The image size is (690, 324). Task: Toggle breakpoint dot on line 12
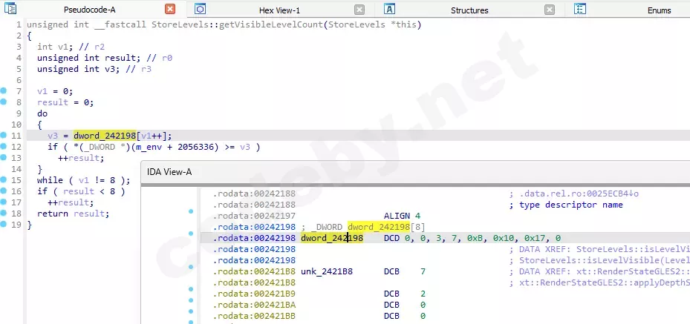(x=4, y=147)
